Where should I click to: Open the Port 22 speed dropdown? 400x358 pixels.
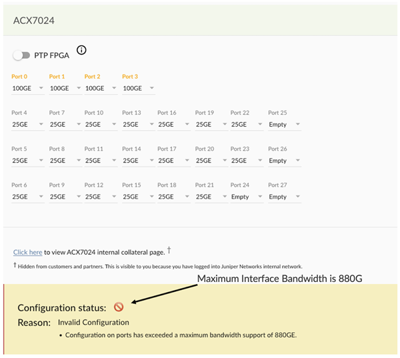pos(247,125)
